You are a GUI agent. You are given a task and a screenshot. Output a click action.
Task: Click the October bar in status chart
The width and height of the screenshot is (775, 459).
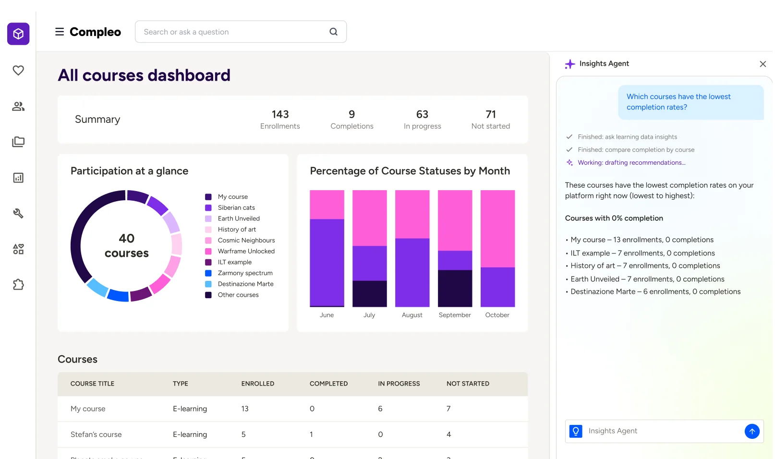click(498, 248)
